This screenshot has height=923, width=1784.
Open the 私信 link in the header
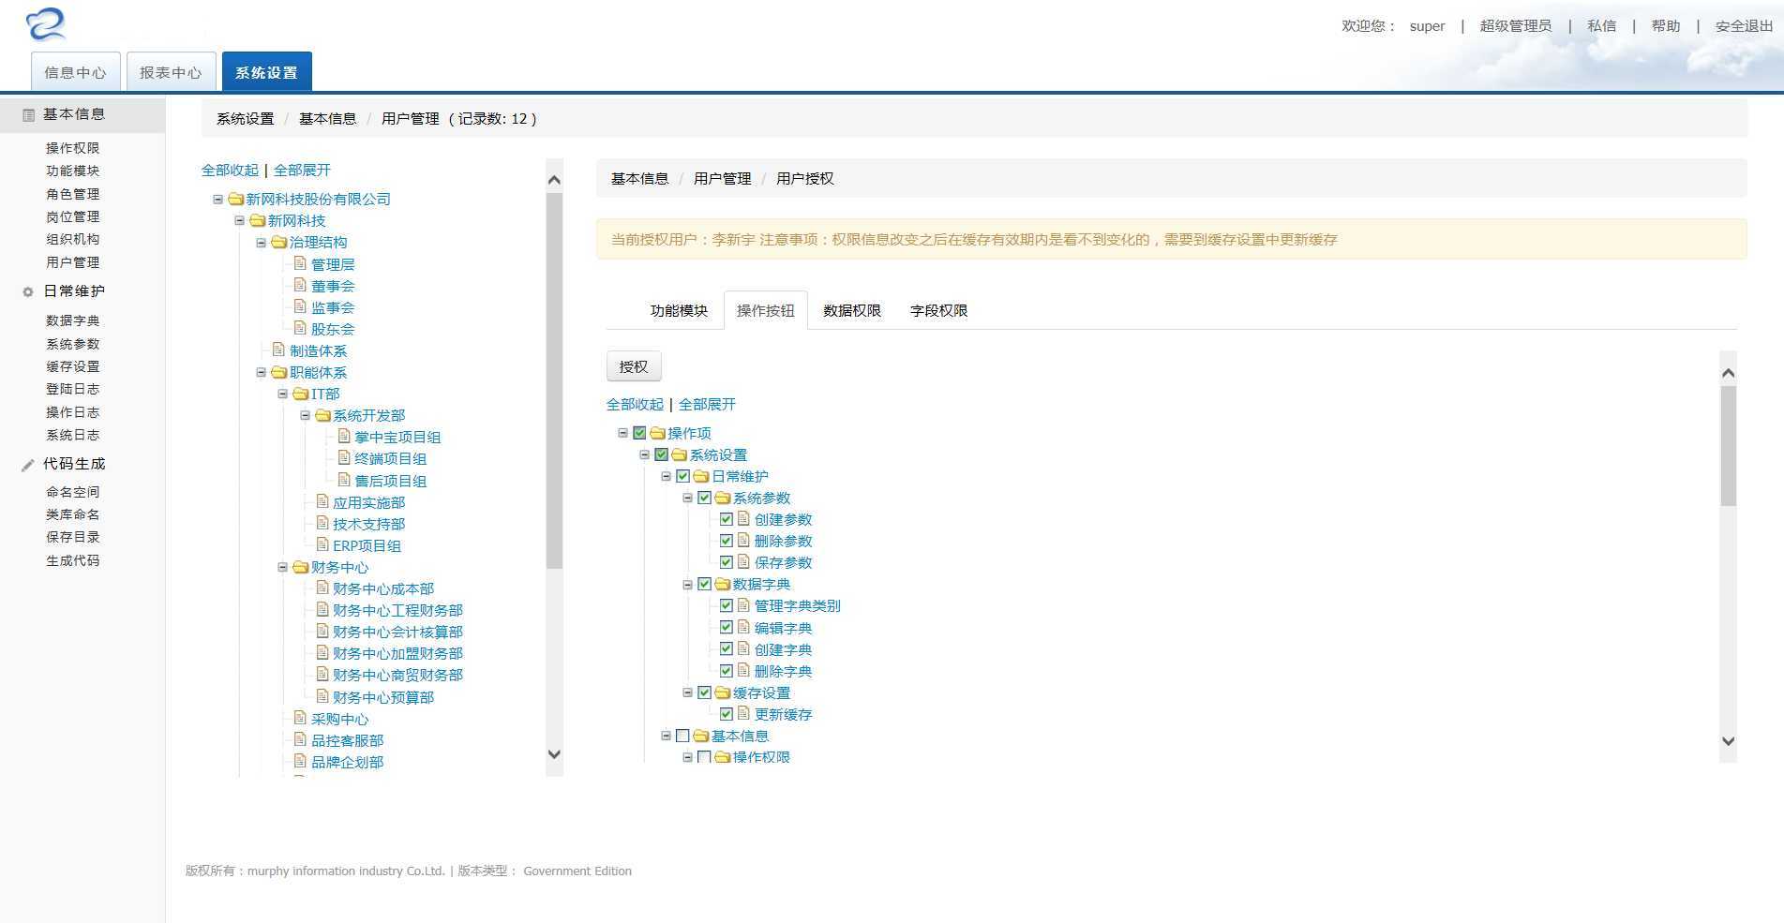click(1602, 26)
